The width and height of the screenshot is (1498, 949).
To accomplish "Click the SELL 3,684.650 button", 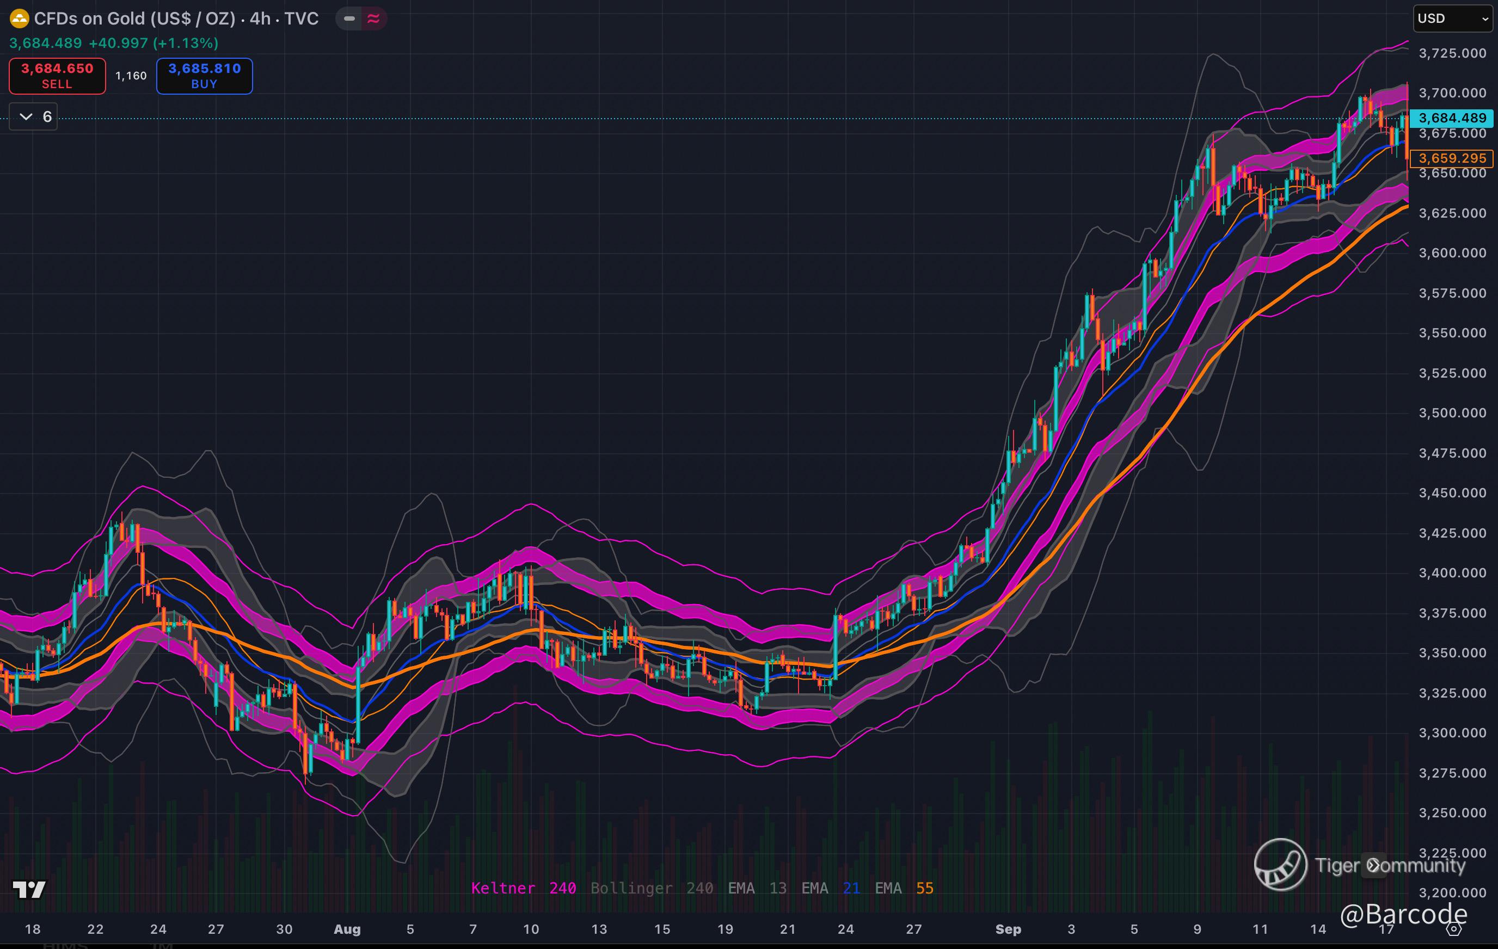I will [57, 76].
